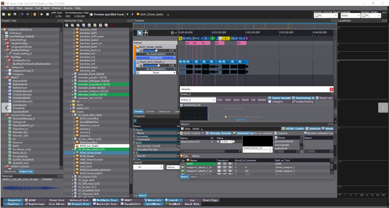Enable Preview specified track checkbox

point(91,14)
